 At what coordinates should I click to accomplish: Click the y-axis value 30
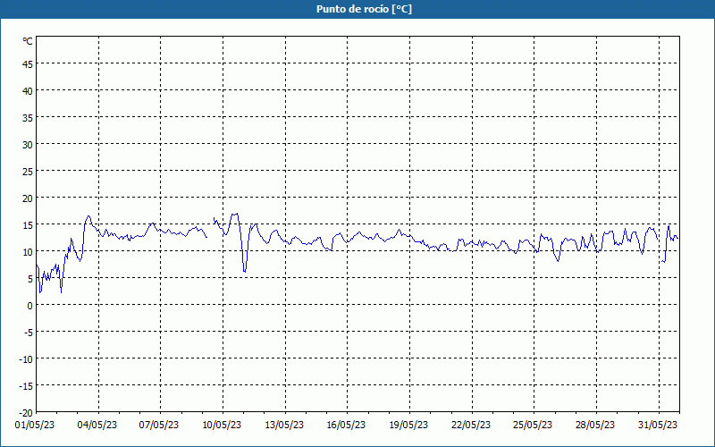[28, 145]
